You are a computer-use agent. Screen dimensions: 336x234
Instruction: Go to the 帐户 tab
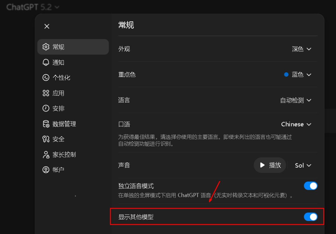point(73,170)
